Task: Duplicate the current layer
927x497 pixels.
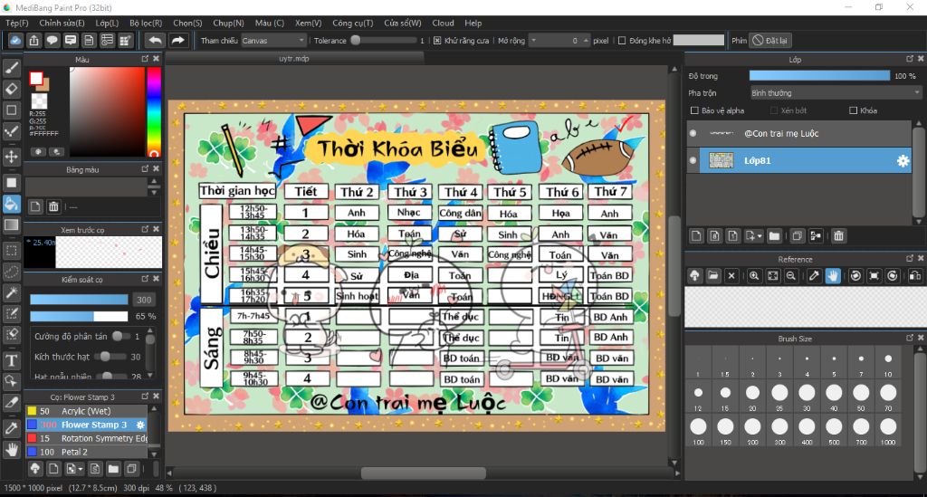Action: click(797, 236)
